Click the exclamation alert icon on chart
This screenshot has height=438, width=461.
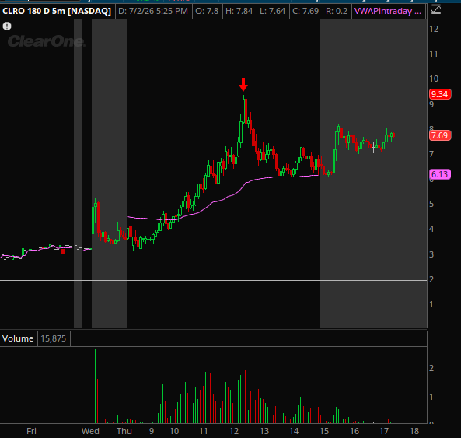[7, 26]
